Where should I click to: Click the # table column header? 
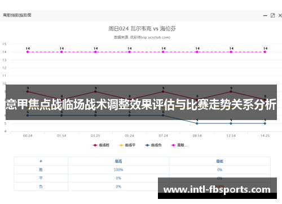click(x=41, y=161)
